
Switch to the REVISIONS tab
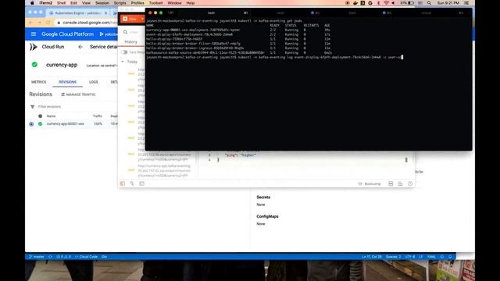click(x=68, y=82)
